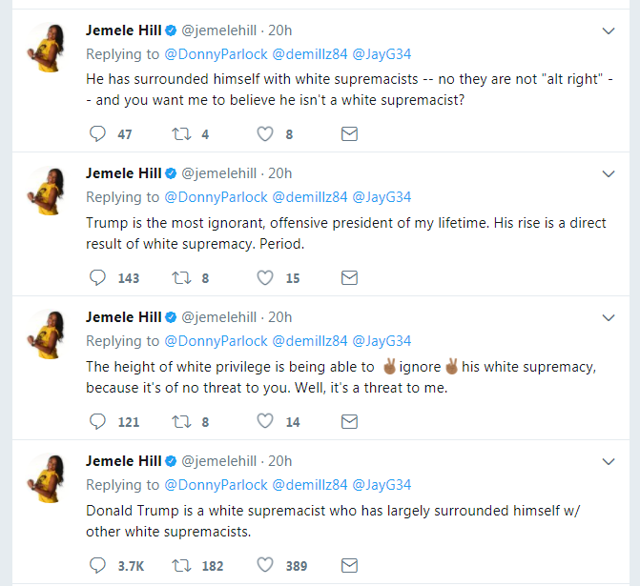Viewport: 640px width, 586px height.
Task: Expand options for the "most ignorant" tweet
Action: [x=609, y=174]
